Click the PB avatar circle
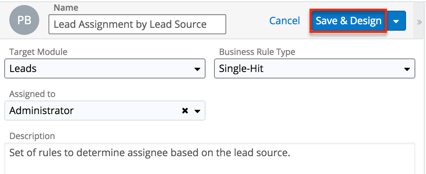This screenshot has height=174, width=426. [x=24, y=21]
